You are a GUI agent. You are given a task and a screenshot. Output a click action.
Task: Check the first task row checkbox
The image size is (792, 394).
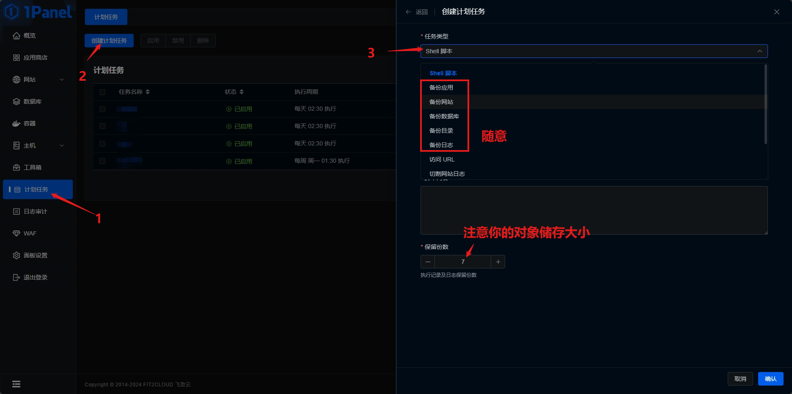tap(102, 109)
